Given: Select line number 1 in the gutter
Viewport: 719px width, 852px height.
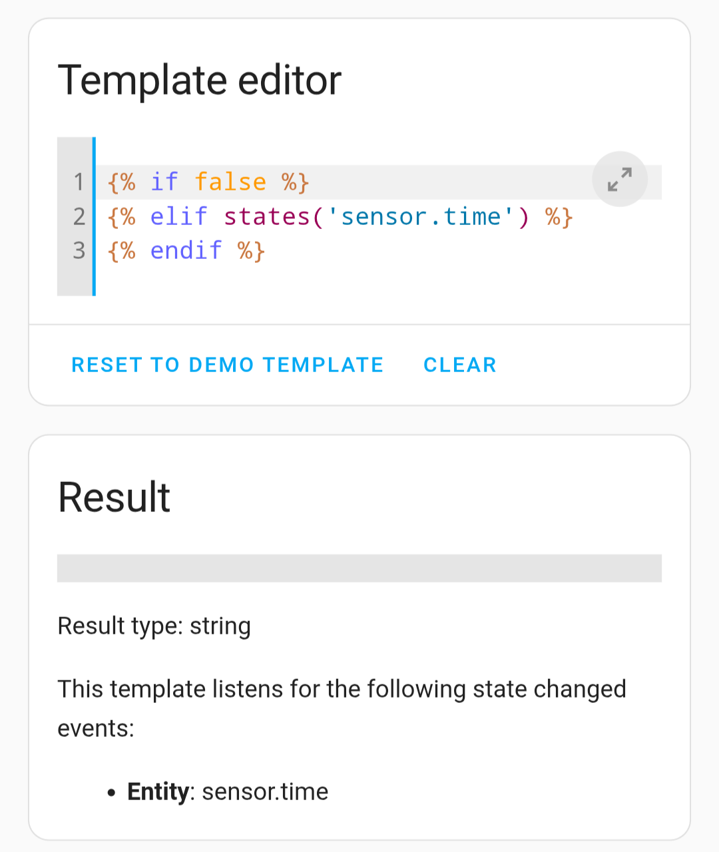Looking at the screenshot, I should (x=79, y=182).
